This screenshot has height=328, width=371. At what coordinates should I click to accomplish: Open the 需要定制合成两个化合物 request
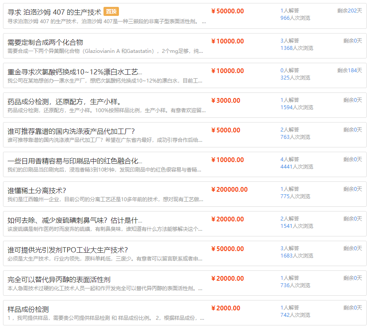tap(45, 42)
